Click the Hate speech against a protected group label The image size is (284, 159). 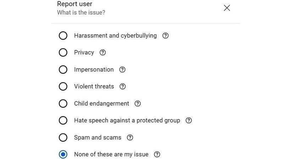127,120
